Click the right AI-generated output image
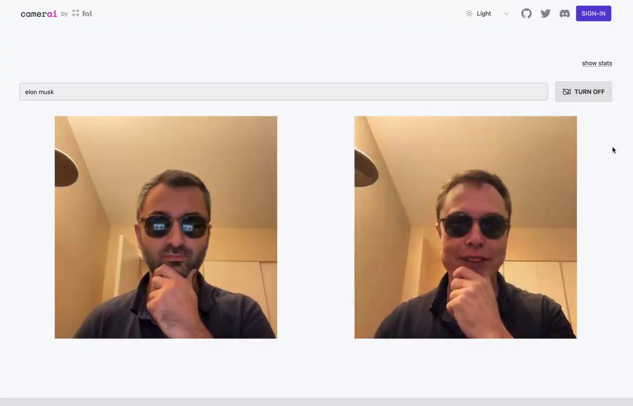633x406 pixels. (x=465, y=227)
